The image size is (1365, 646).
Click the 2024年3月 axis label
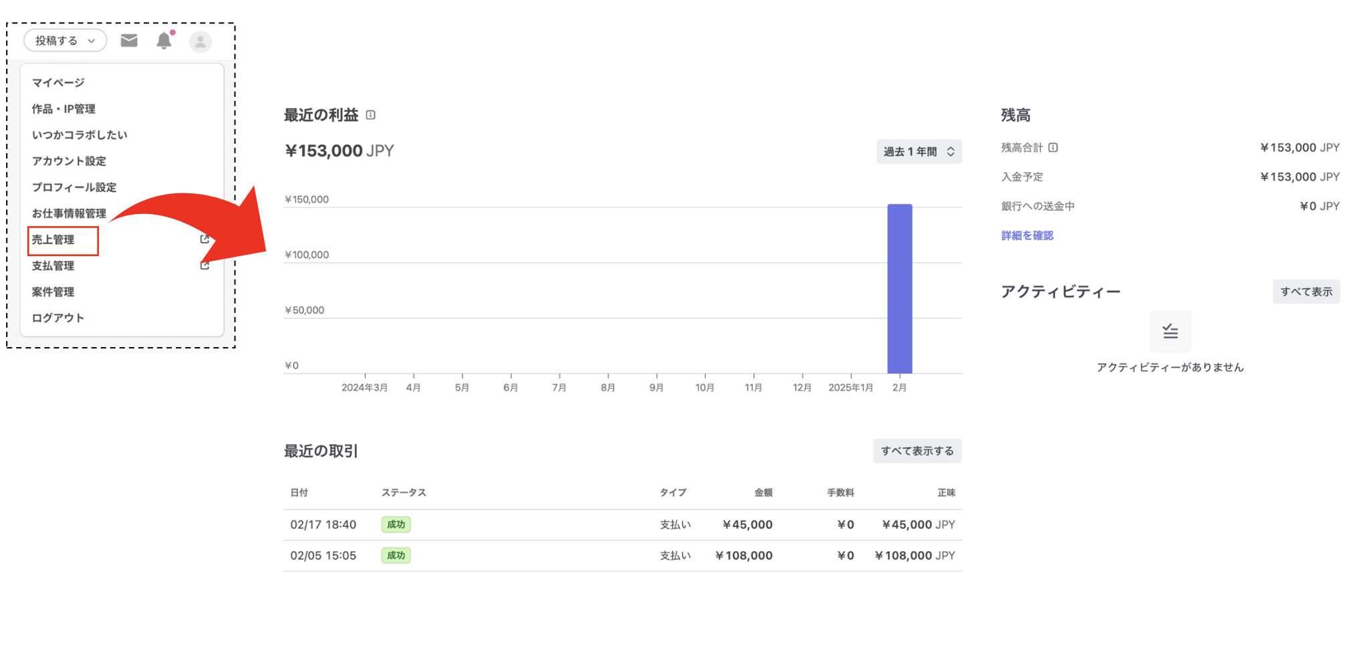[x=364, y=387]
